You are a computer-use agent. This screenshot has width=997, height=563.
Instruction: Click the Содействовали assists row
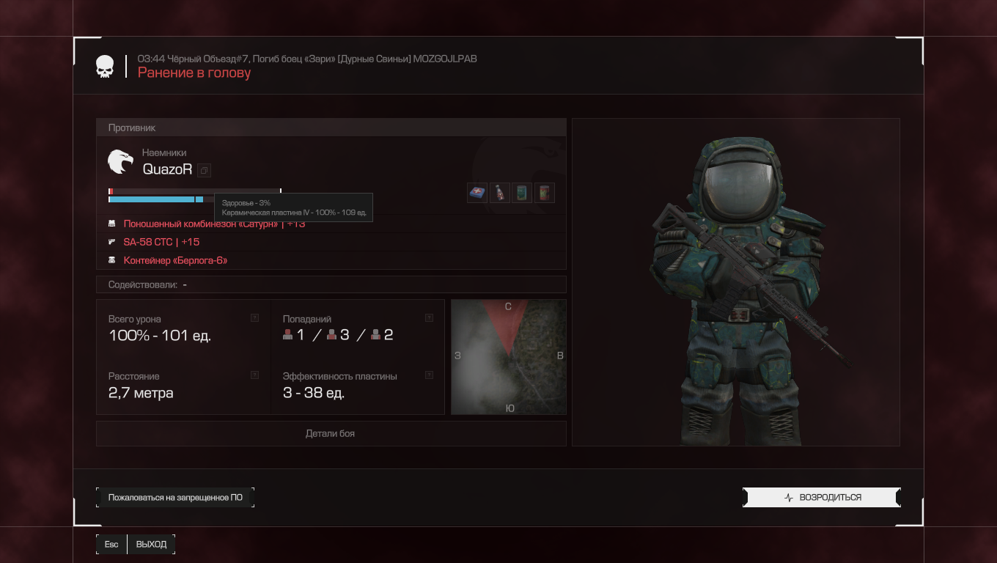click(x=331, y=284)
